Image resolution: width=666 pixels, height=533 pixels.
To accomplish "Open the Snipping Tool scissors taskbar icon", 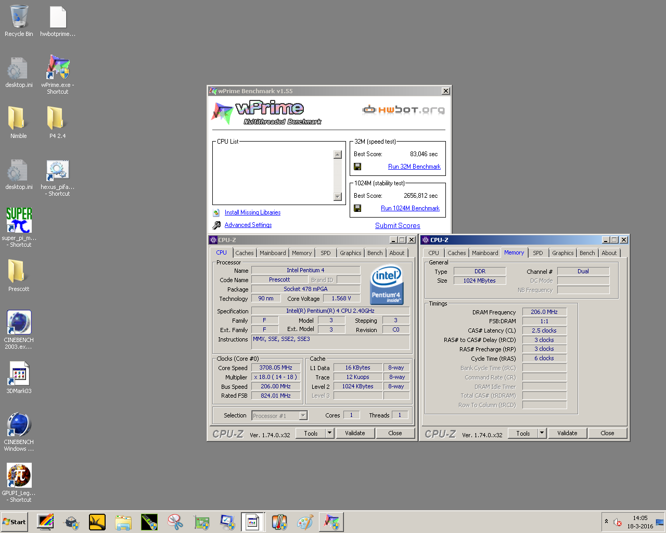I will tap(175, 522).
